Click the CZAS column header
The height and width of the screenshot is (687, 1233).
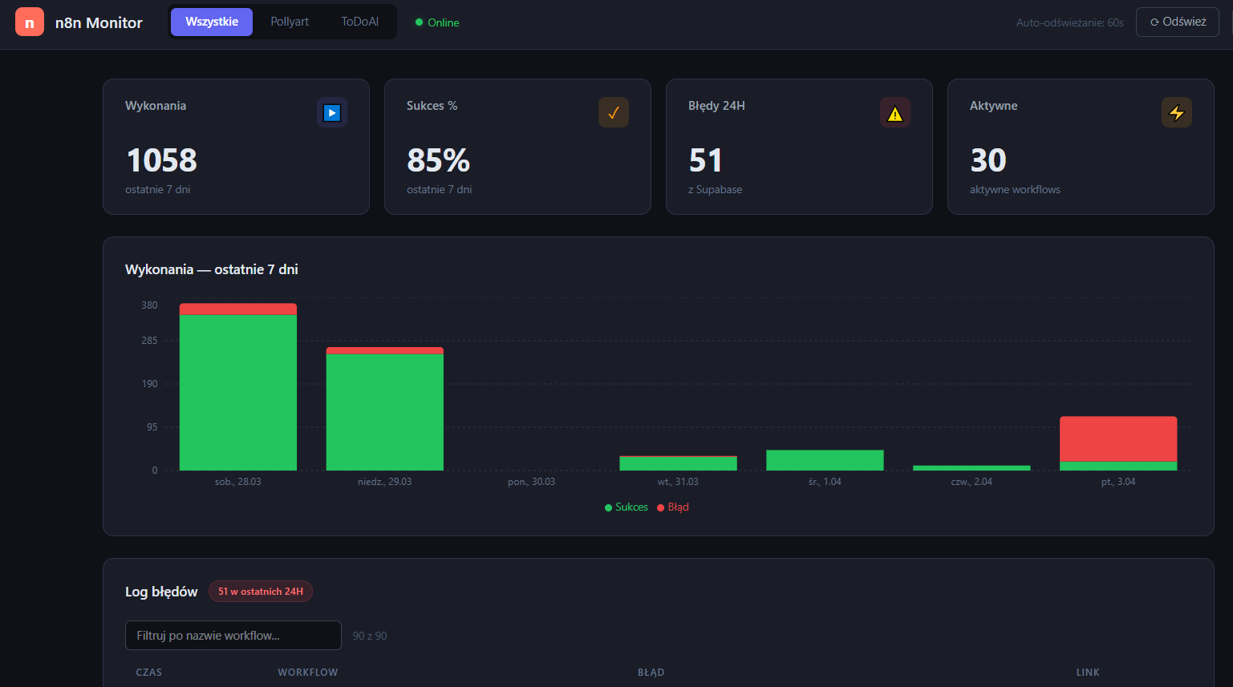coord(149,673)
